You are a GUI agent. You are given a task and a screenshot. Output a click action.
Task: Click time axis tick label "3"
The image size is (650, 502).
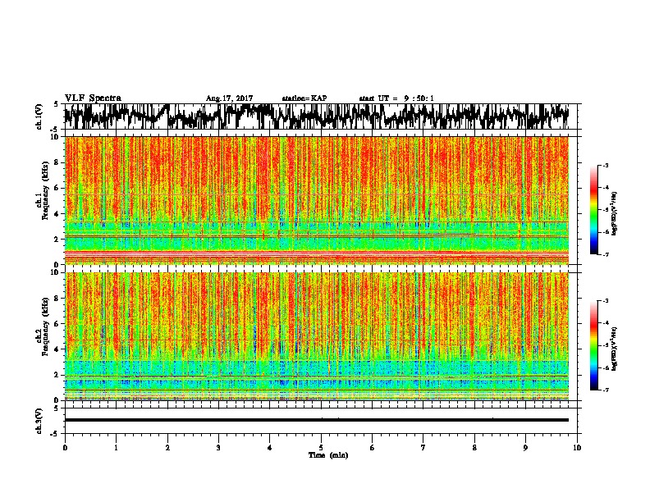[x=218, y=448]
